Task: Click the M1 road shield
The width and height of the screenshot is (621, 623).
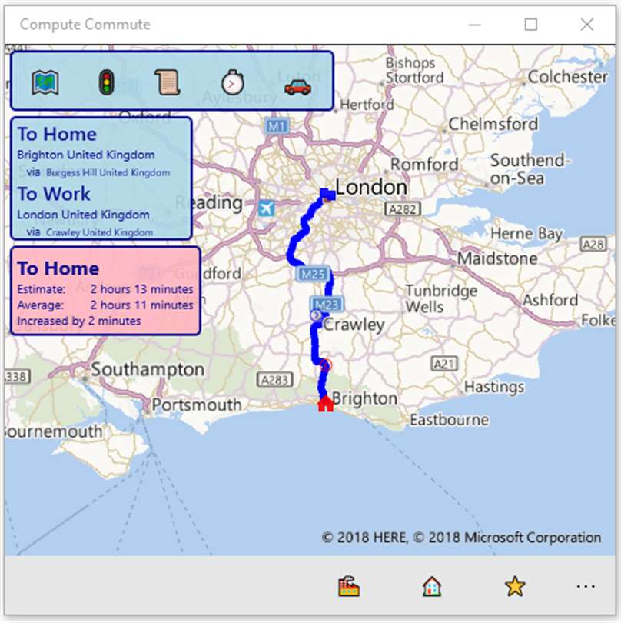Action: click(277, 126)
